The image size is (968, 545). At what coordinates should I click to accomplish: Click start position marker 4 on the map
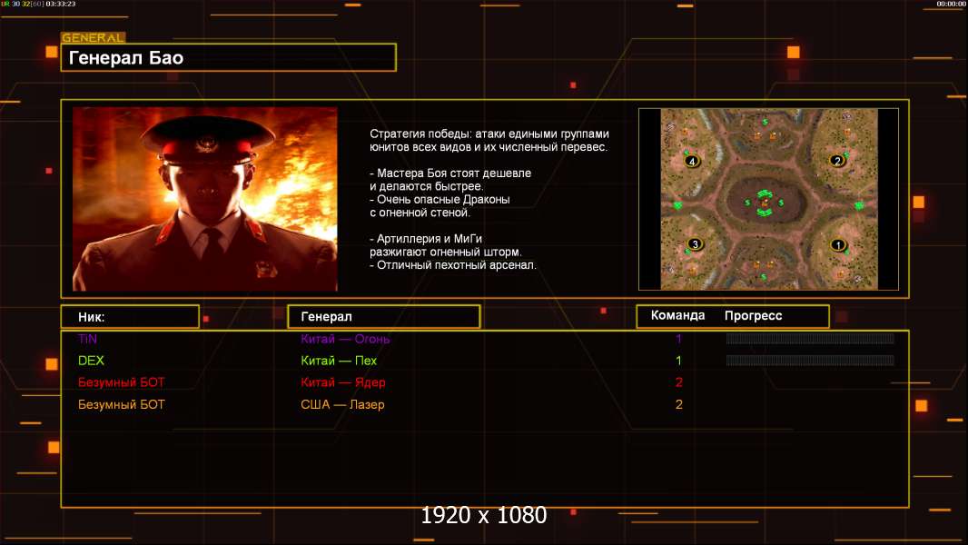(692, 162)
